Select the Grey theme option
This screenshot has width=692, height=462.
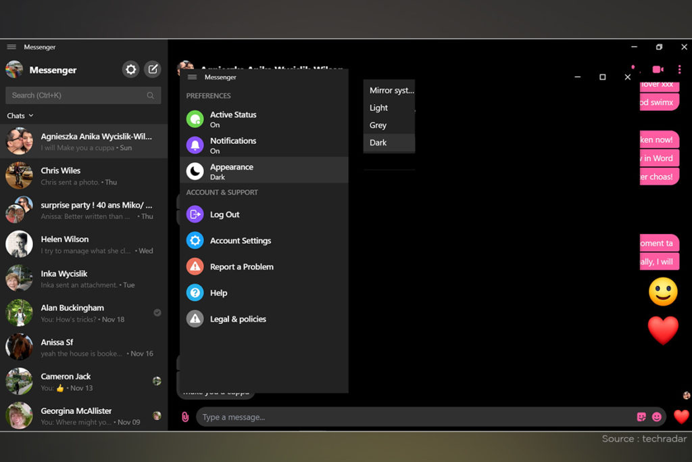(x=389, y=125)
